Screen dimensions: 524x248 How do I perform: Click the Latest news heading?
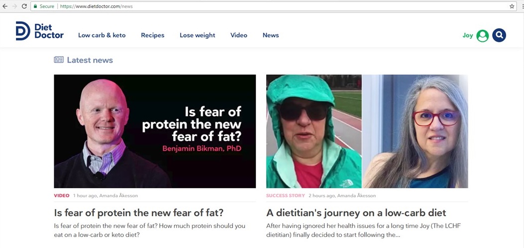click(90, 60)
